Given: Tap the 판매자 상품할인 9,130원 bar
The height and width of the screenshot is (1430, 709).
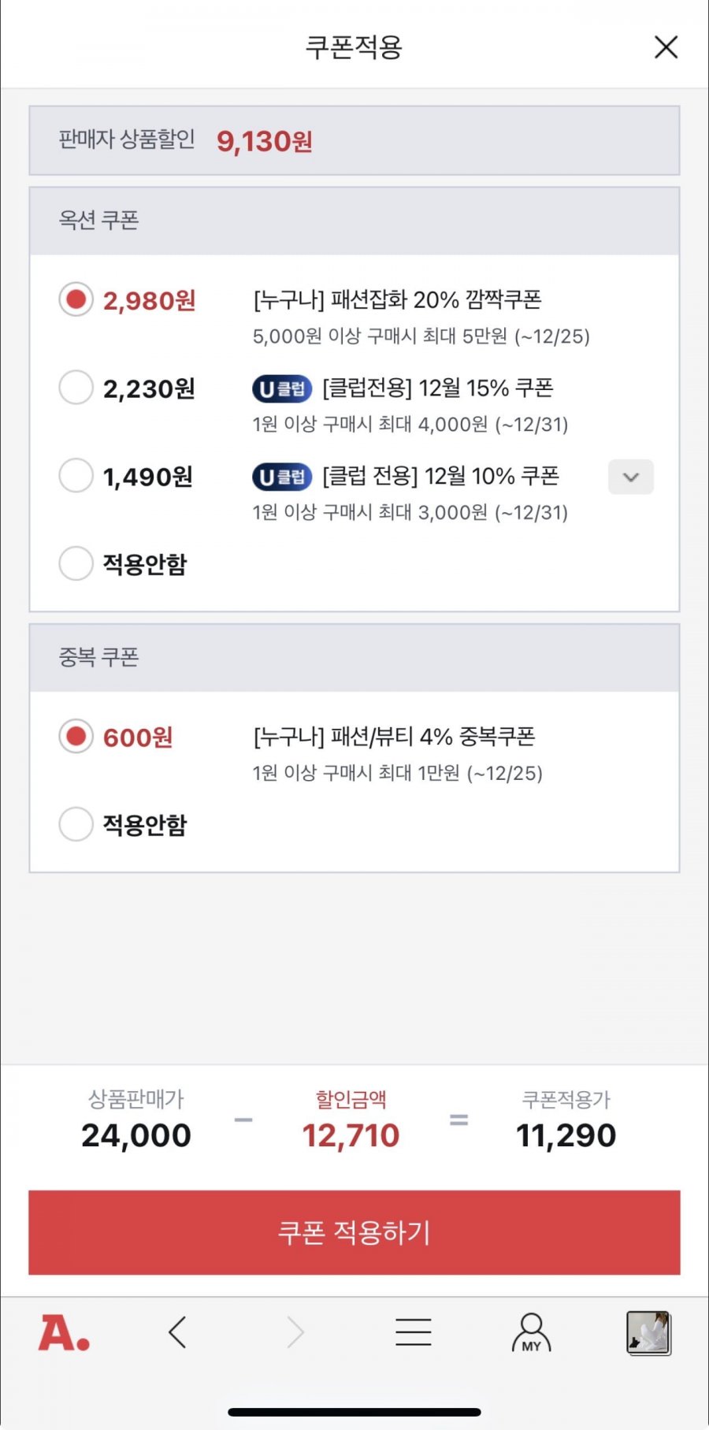Looking at the screenshot, I should [x=354, y=141].
